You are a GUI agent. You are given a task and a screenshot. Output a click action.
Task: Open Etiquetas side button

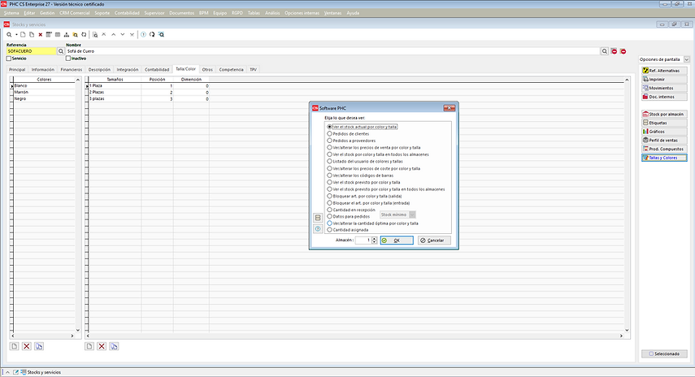click(x=664, y=123)
